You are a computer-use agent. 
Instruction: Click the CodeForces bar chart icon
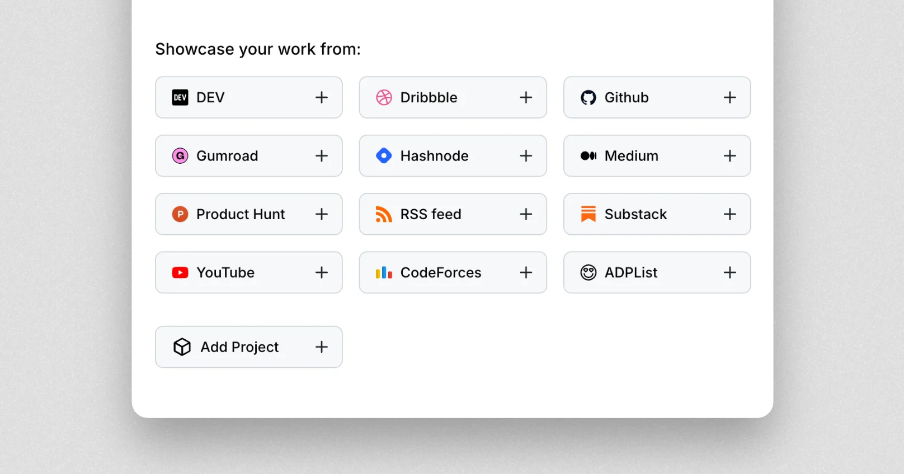[384, 272]
